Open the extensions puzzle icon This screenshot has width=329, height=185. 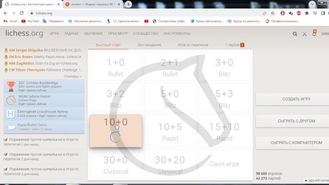click(x=307, y=13)
